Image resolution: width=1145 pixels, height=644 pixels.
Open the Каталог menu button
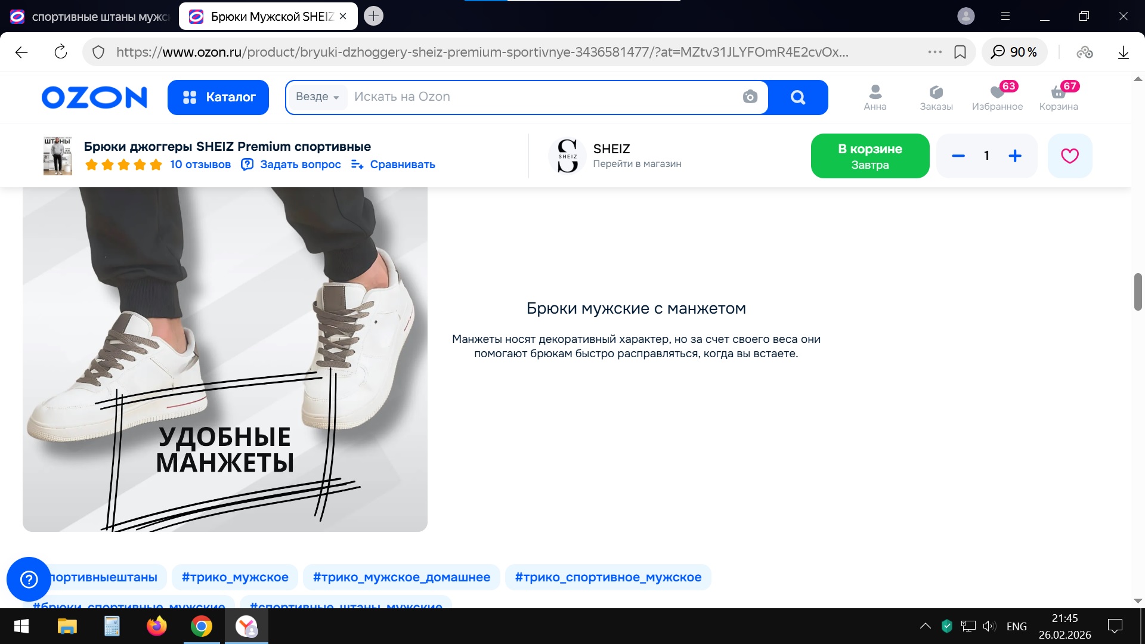click(218, 97)
